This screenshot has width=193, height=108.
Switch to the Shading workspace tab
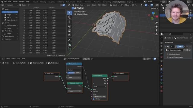(x=80, y=2)
